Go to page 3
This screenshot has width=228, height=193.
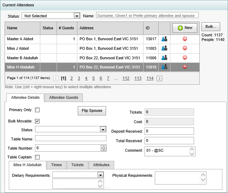79,78
